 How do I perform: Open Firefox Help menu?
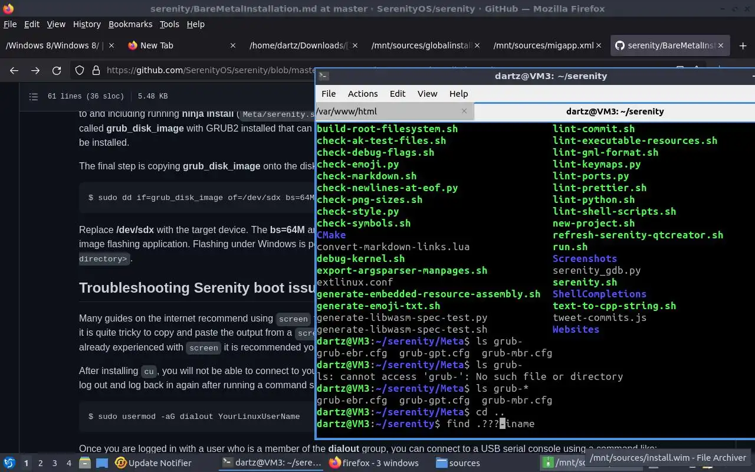click(x=196, y=24)
